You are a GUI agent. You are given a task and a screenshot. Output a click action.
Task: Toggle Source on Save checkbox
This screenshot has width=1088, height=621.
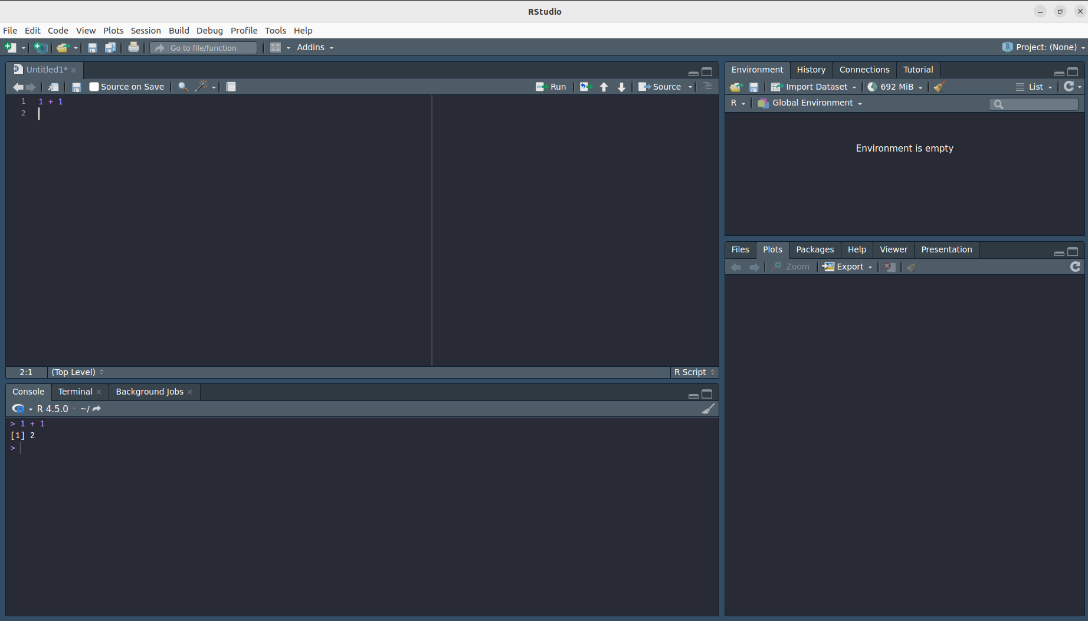click(x=94, y=87)
